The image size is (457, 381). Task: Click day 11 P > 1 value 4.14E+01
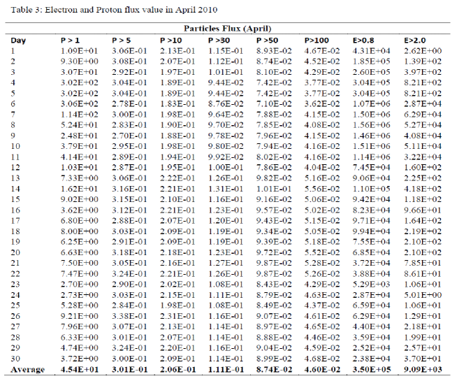tap(79, 157)
